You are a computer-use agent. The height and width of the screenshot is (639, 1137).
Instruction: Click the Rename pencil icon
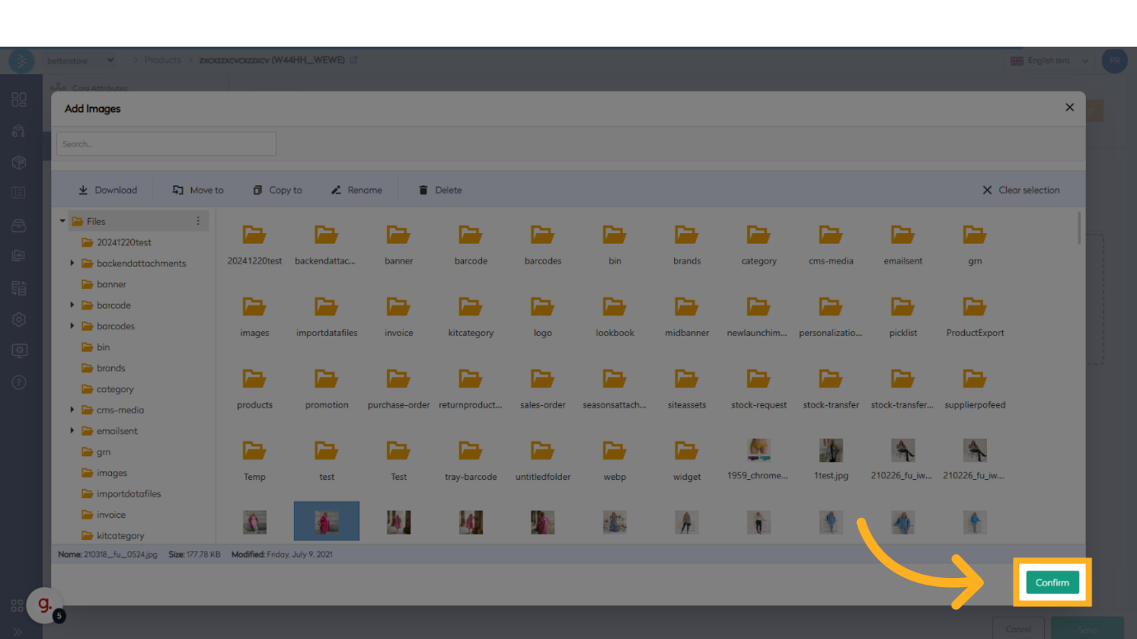tap(336, 190)
